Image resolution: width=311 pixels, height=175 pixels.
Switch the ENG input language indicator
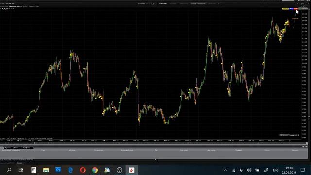point(276,170)
